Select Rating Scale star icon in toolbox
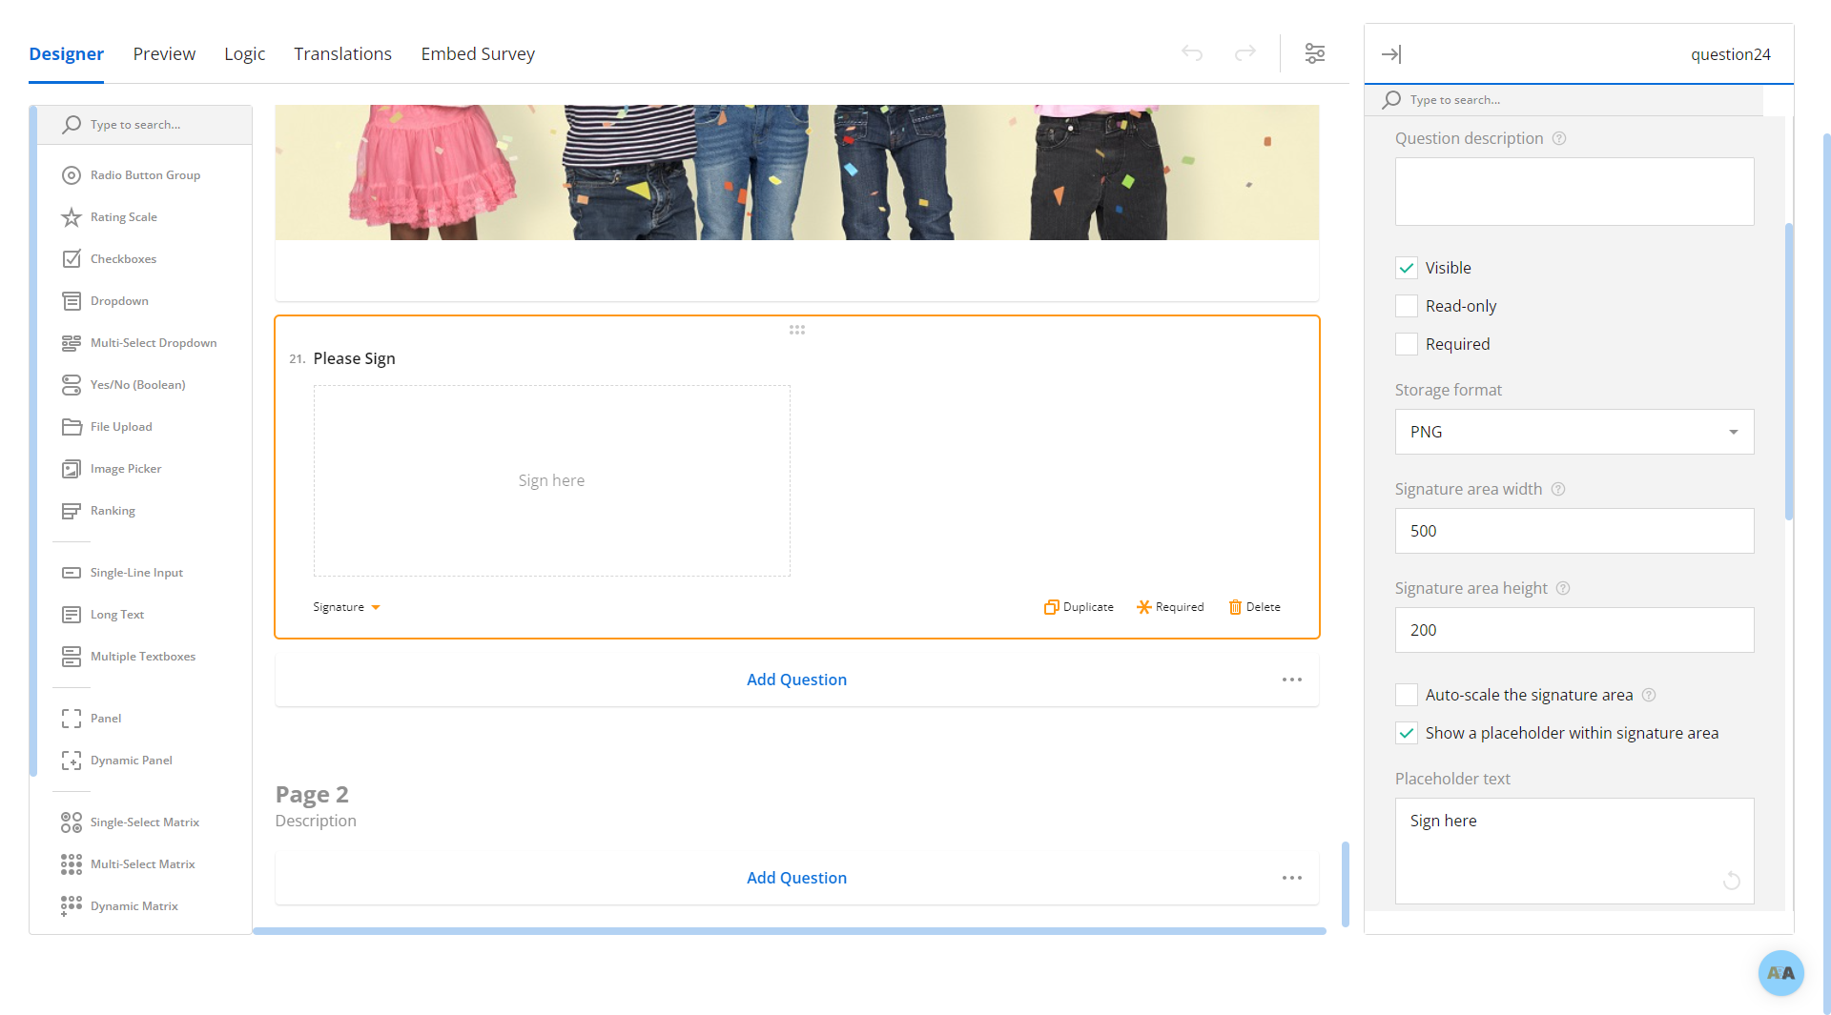Screen dimensions: 1831x1015 click(x=72, y=217)
